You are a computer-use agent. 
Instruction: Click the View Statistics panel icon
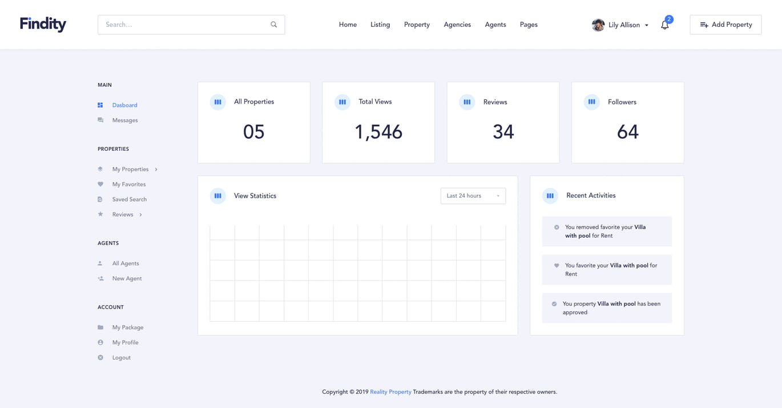[x=217, y=195]
